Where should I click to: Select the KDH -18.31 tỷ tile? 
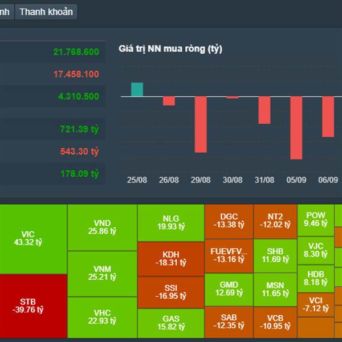(x=171, y=259)
